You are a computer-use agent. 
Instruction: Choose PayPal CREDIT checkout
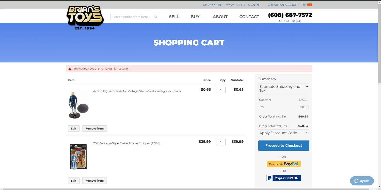(x=284, y=178)
